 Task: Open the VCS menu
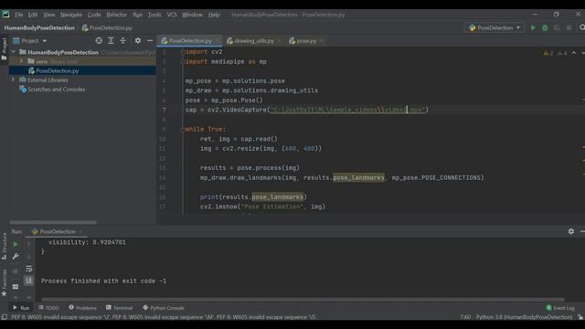coord(172,15)
